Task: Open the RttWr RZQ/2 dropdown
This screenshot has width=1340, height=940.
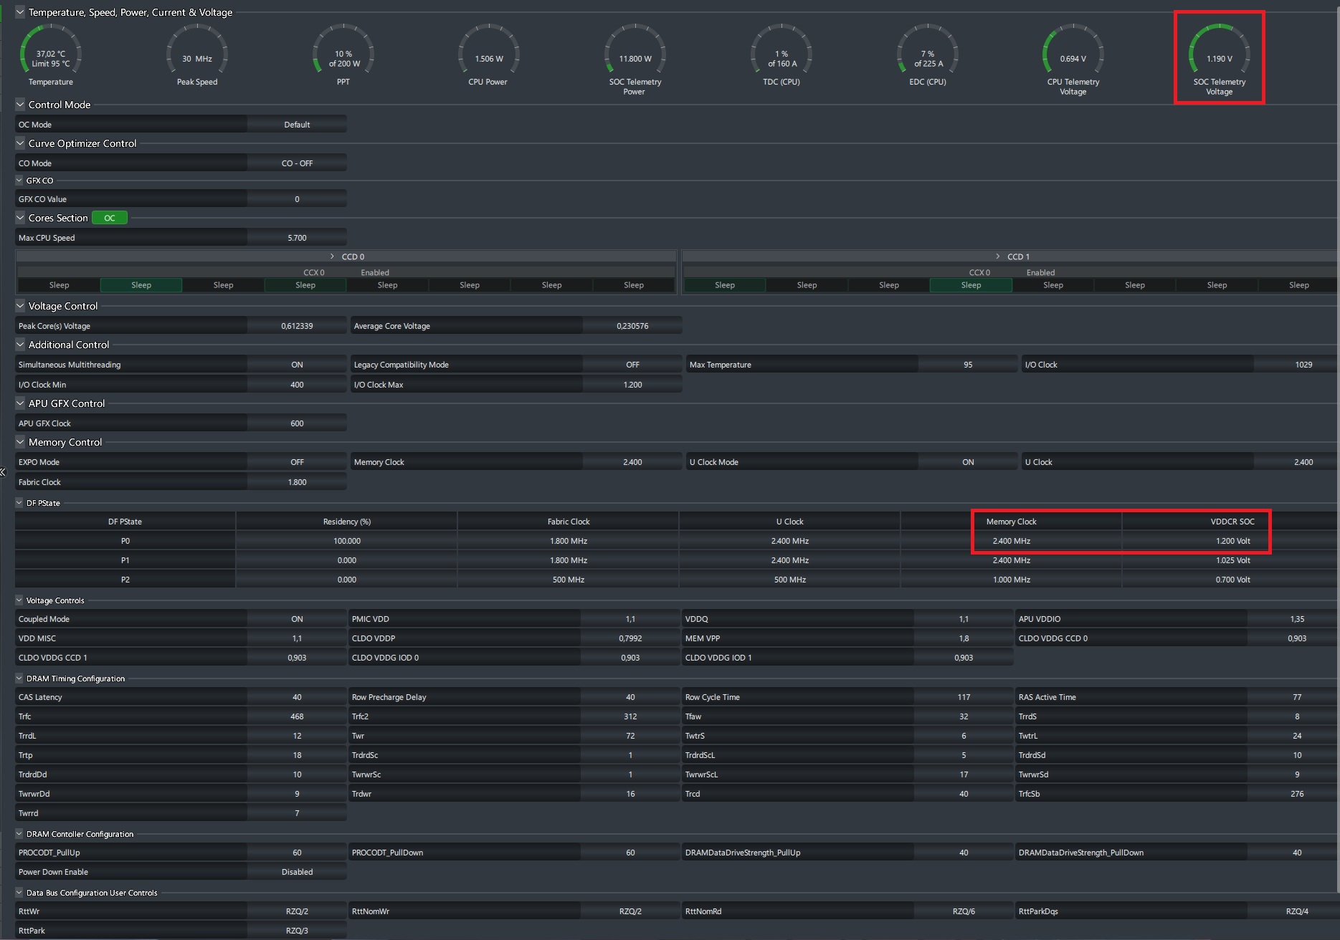Action: coord(297,911)
